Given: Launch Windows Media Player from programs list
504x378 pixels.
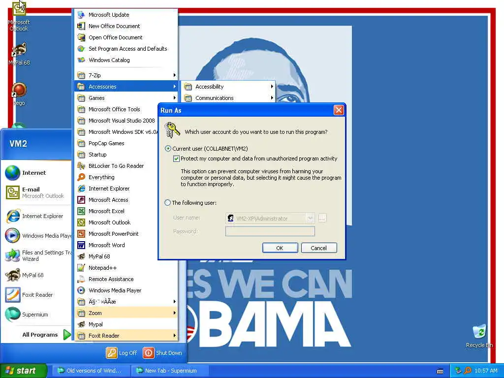Looking at the screenshot, I should pyautogui.click(x=126, y=290).
